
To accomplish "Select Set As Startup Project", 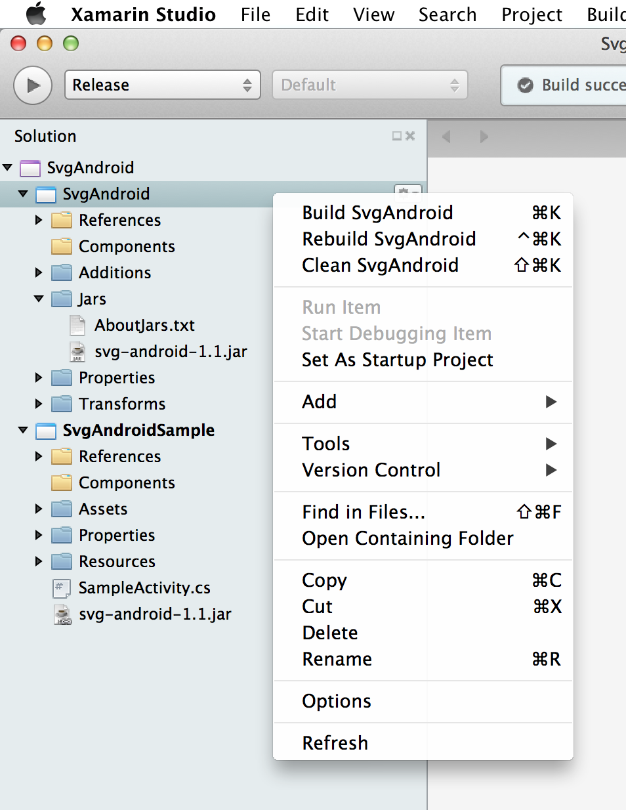I will tap(397, 360).
